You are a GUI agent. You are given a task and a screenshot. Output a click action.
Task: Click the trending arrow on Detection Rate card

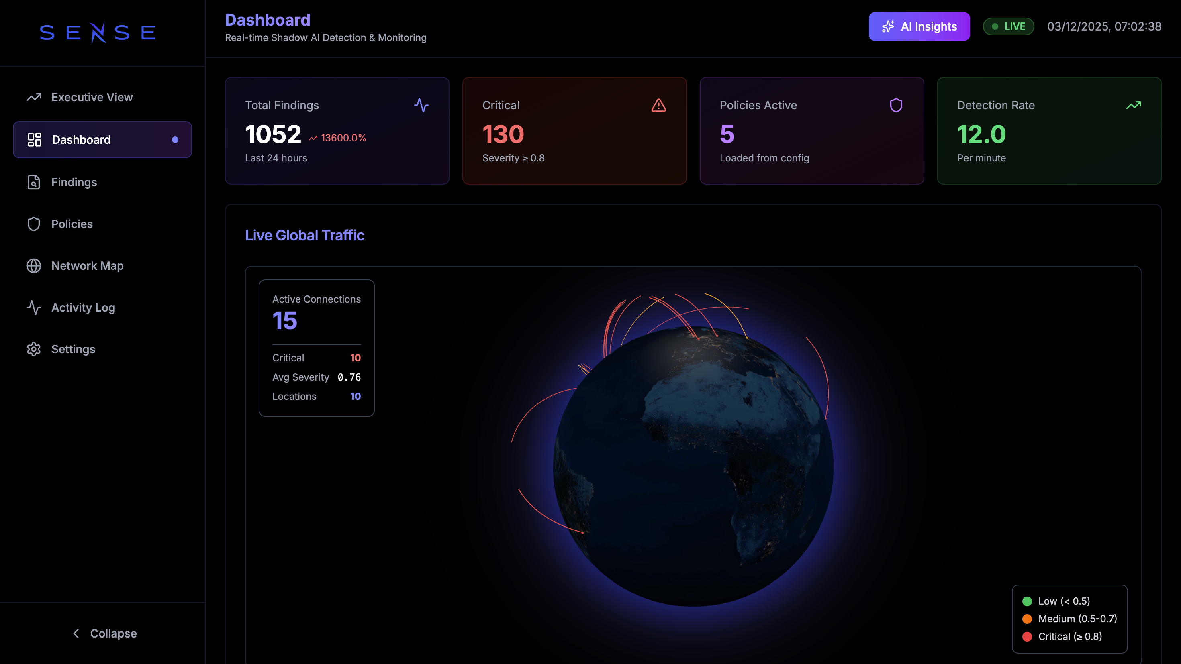(1134, 105)
